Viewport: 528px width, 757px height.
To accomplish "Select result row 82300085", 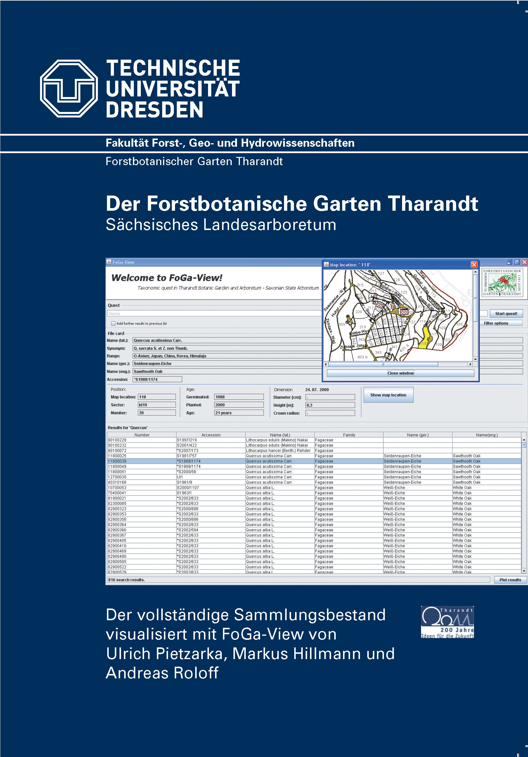I will tap(314, 504).
